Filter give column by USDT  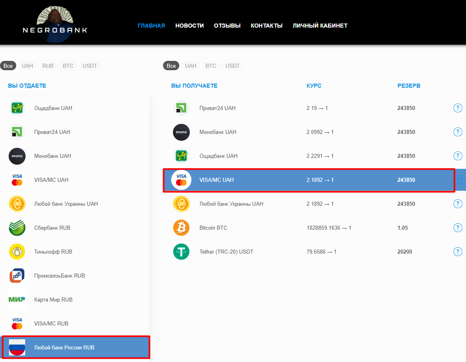[x=90, y=66]
